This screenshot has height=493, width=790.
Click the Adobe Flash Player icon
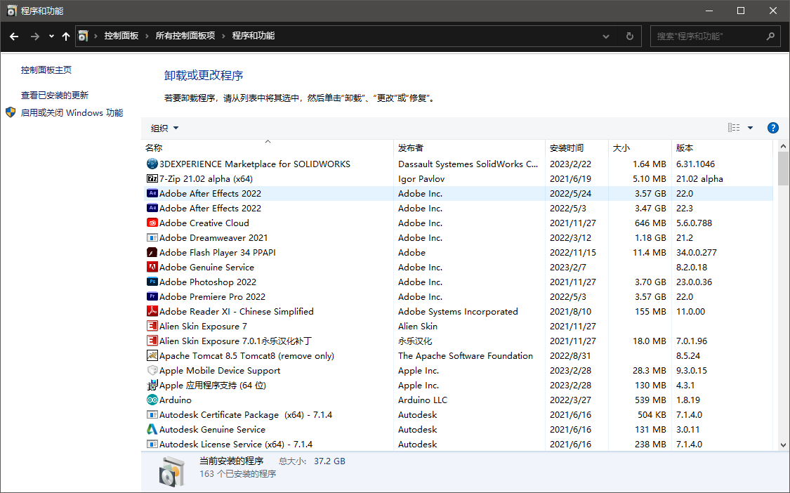point(152,252)
